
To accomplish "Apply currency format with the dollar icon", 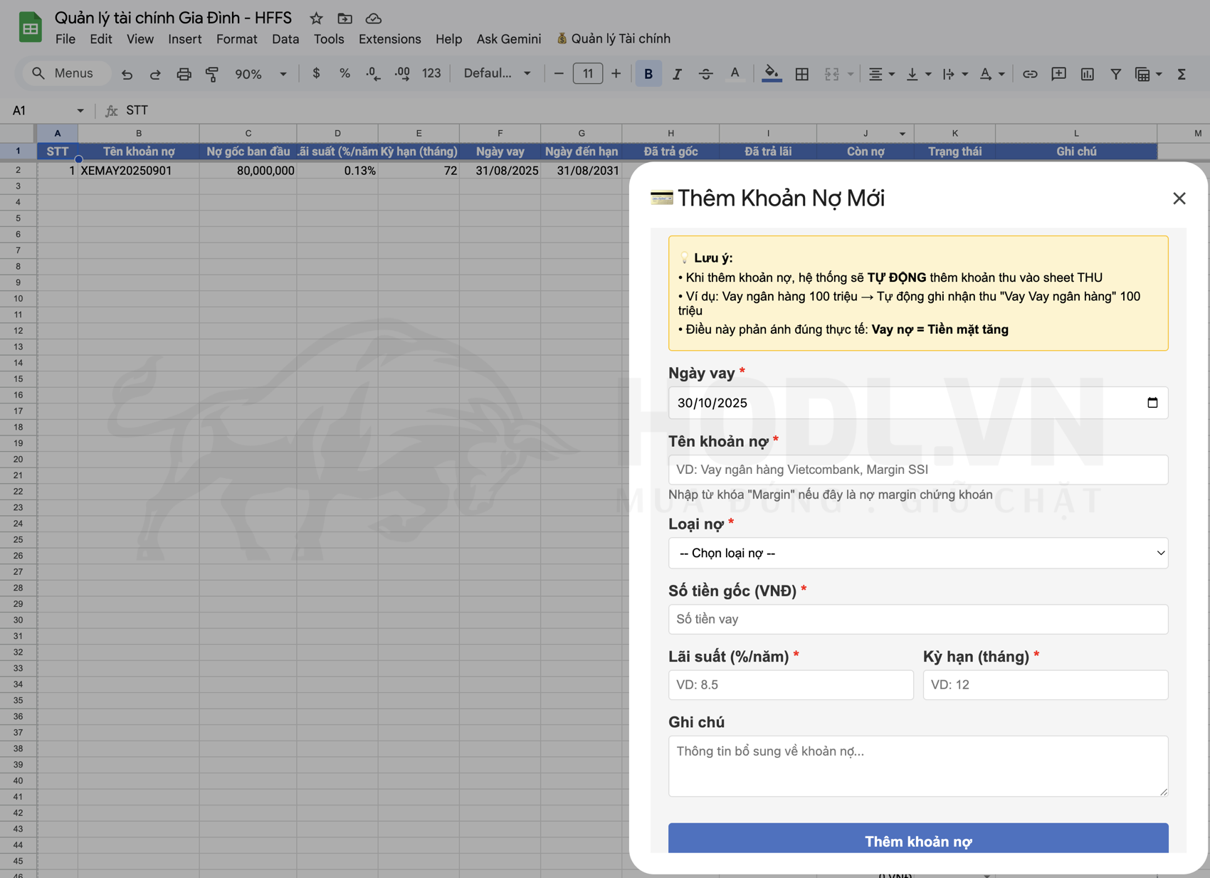I will [x=316, y=73].
